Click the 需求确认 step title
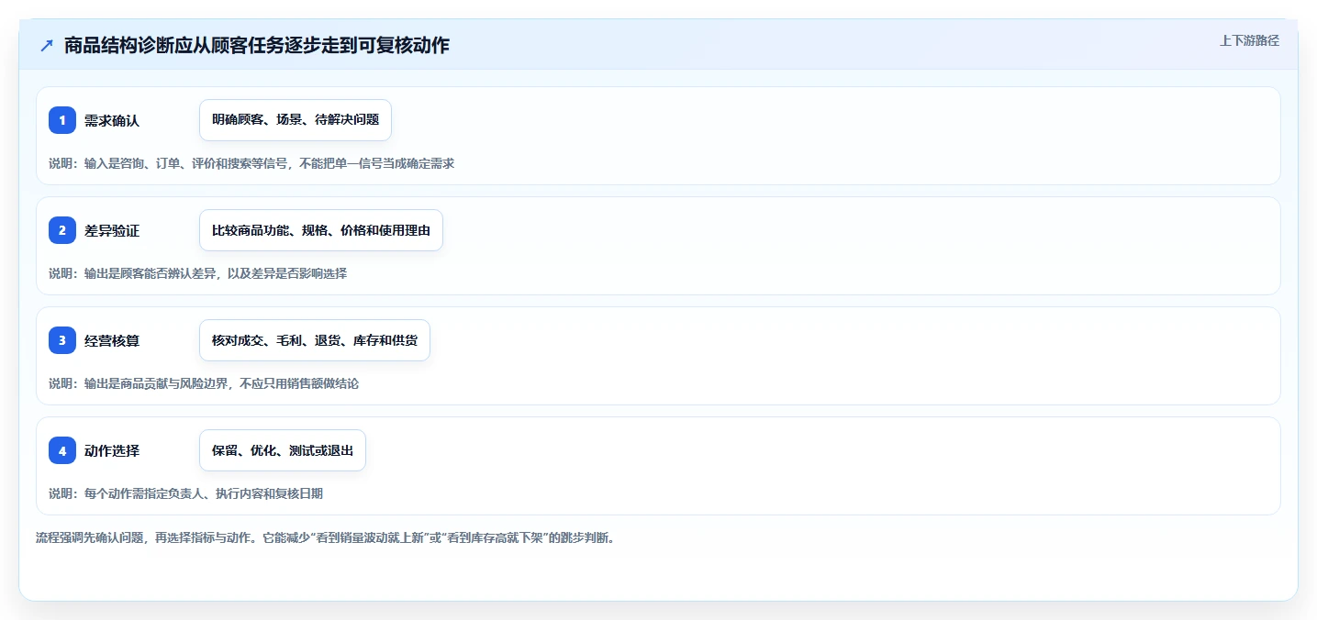The height and width of the screenshot is (620, 1317). tap(112, 120)
